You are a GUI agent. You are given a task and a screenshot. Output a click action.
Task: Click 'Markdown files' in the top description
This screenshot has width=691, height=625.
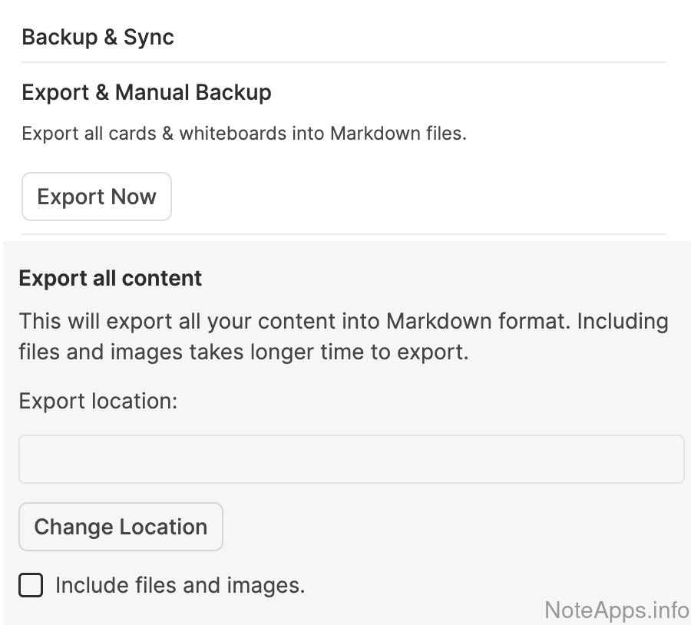tap(397, 134)
